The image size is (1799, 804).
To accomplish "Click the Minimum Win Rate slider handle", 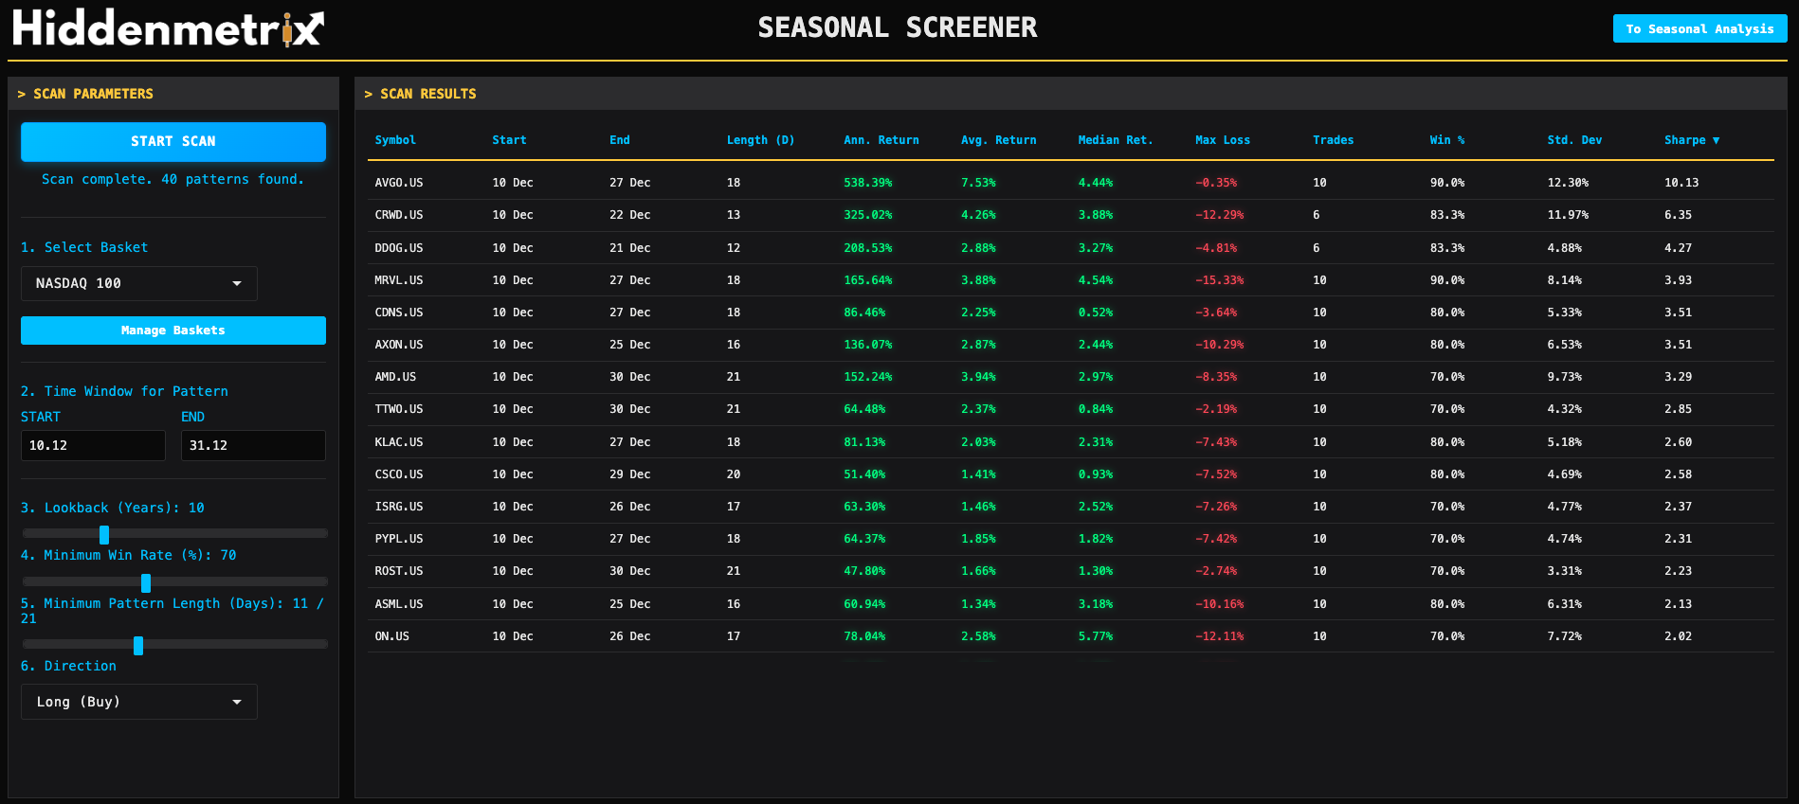I will click(x=146, y=582).
